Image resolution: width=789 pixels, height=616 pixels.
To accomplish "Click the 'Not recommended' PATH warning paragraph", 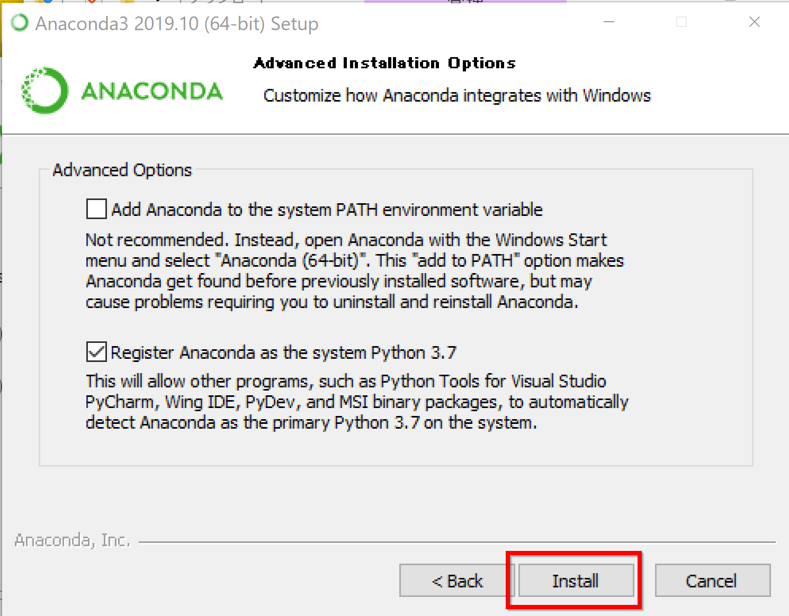I will [355, 271].
